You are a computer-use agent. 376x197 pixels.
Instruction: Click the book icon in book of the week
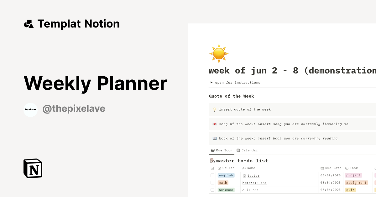pos(214,138)
